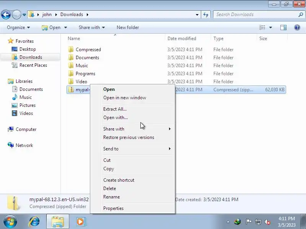
Task: Open the address bar history dropdown
Action: click(x=197, y=15)
